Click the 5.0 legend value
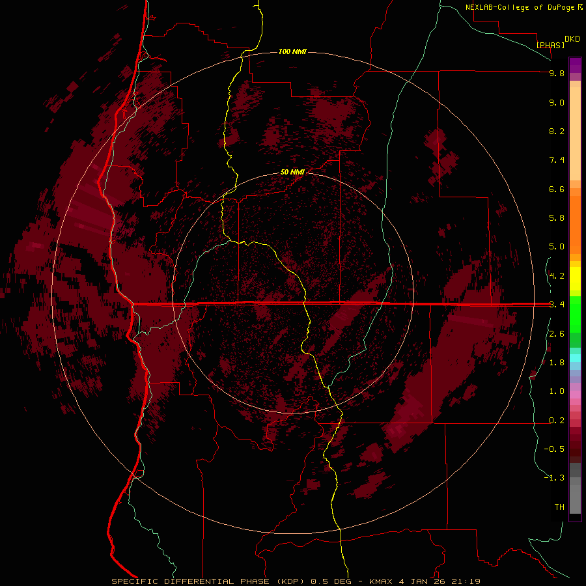586x586 pixels. coord(557,247)
